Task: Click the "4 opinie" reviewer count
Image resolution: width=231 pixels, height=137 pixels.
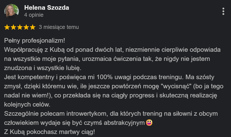Action: pyautogui.click(x=34, y=15)
